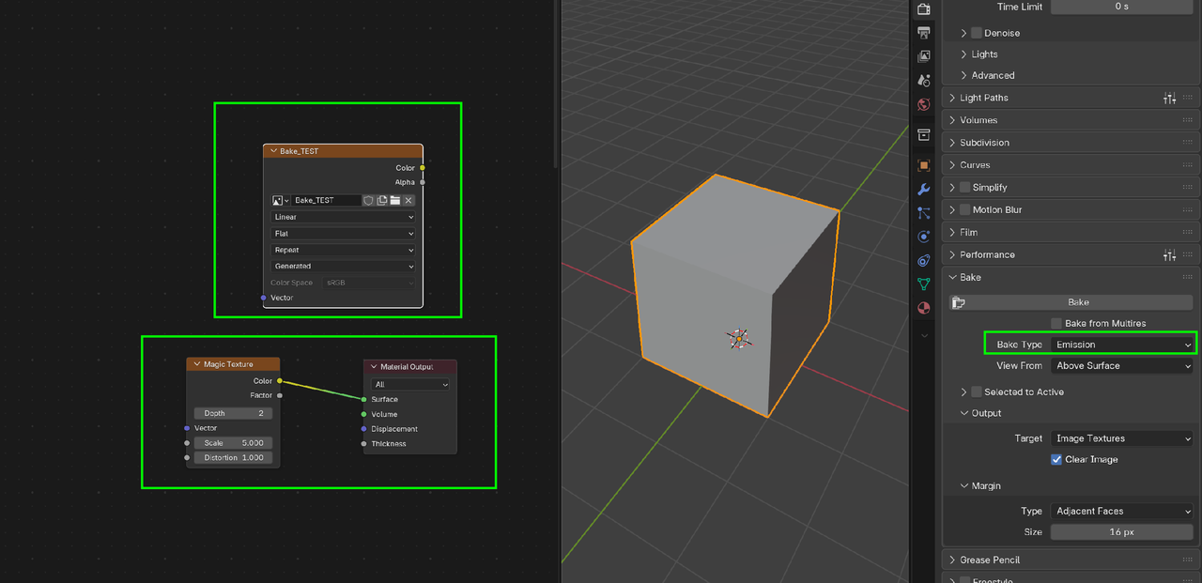Open the Modifiers wrench tab
Screen dimensions: 1202x583
(924, 189)
